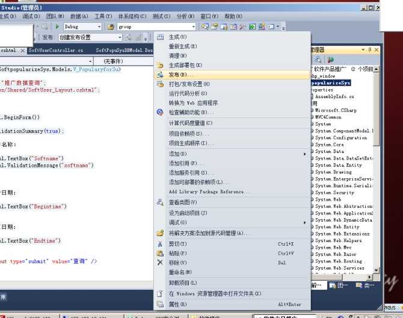This screenshot has width=403, height=318.
Task: Open the Debug configuration dropdown
Action: click(x=99, y=26)
